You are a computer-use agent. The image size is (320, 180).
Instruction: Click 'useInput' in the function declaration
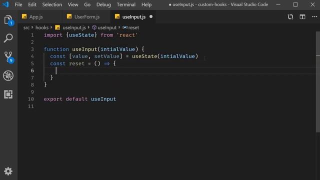[x=84, y=49]
